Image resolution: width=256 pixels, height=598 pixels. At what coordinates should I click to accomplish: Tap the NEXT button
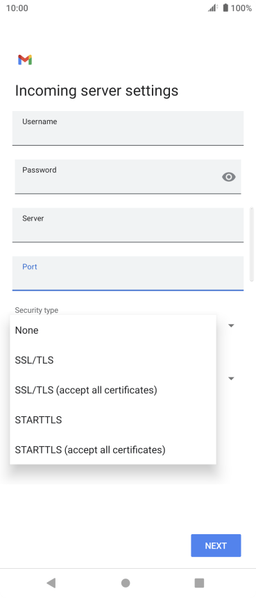tap(216, 545)
